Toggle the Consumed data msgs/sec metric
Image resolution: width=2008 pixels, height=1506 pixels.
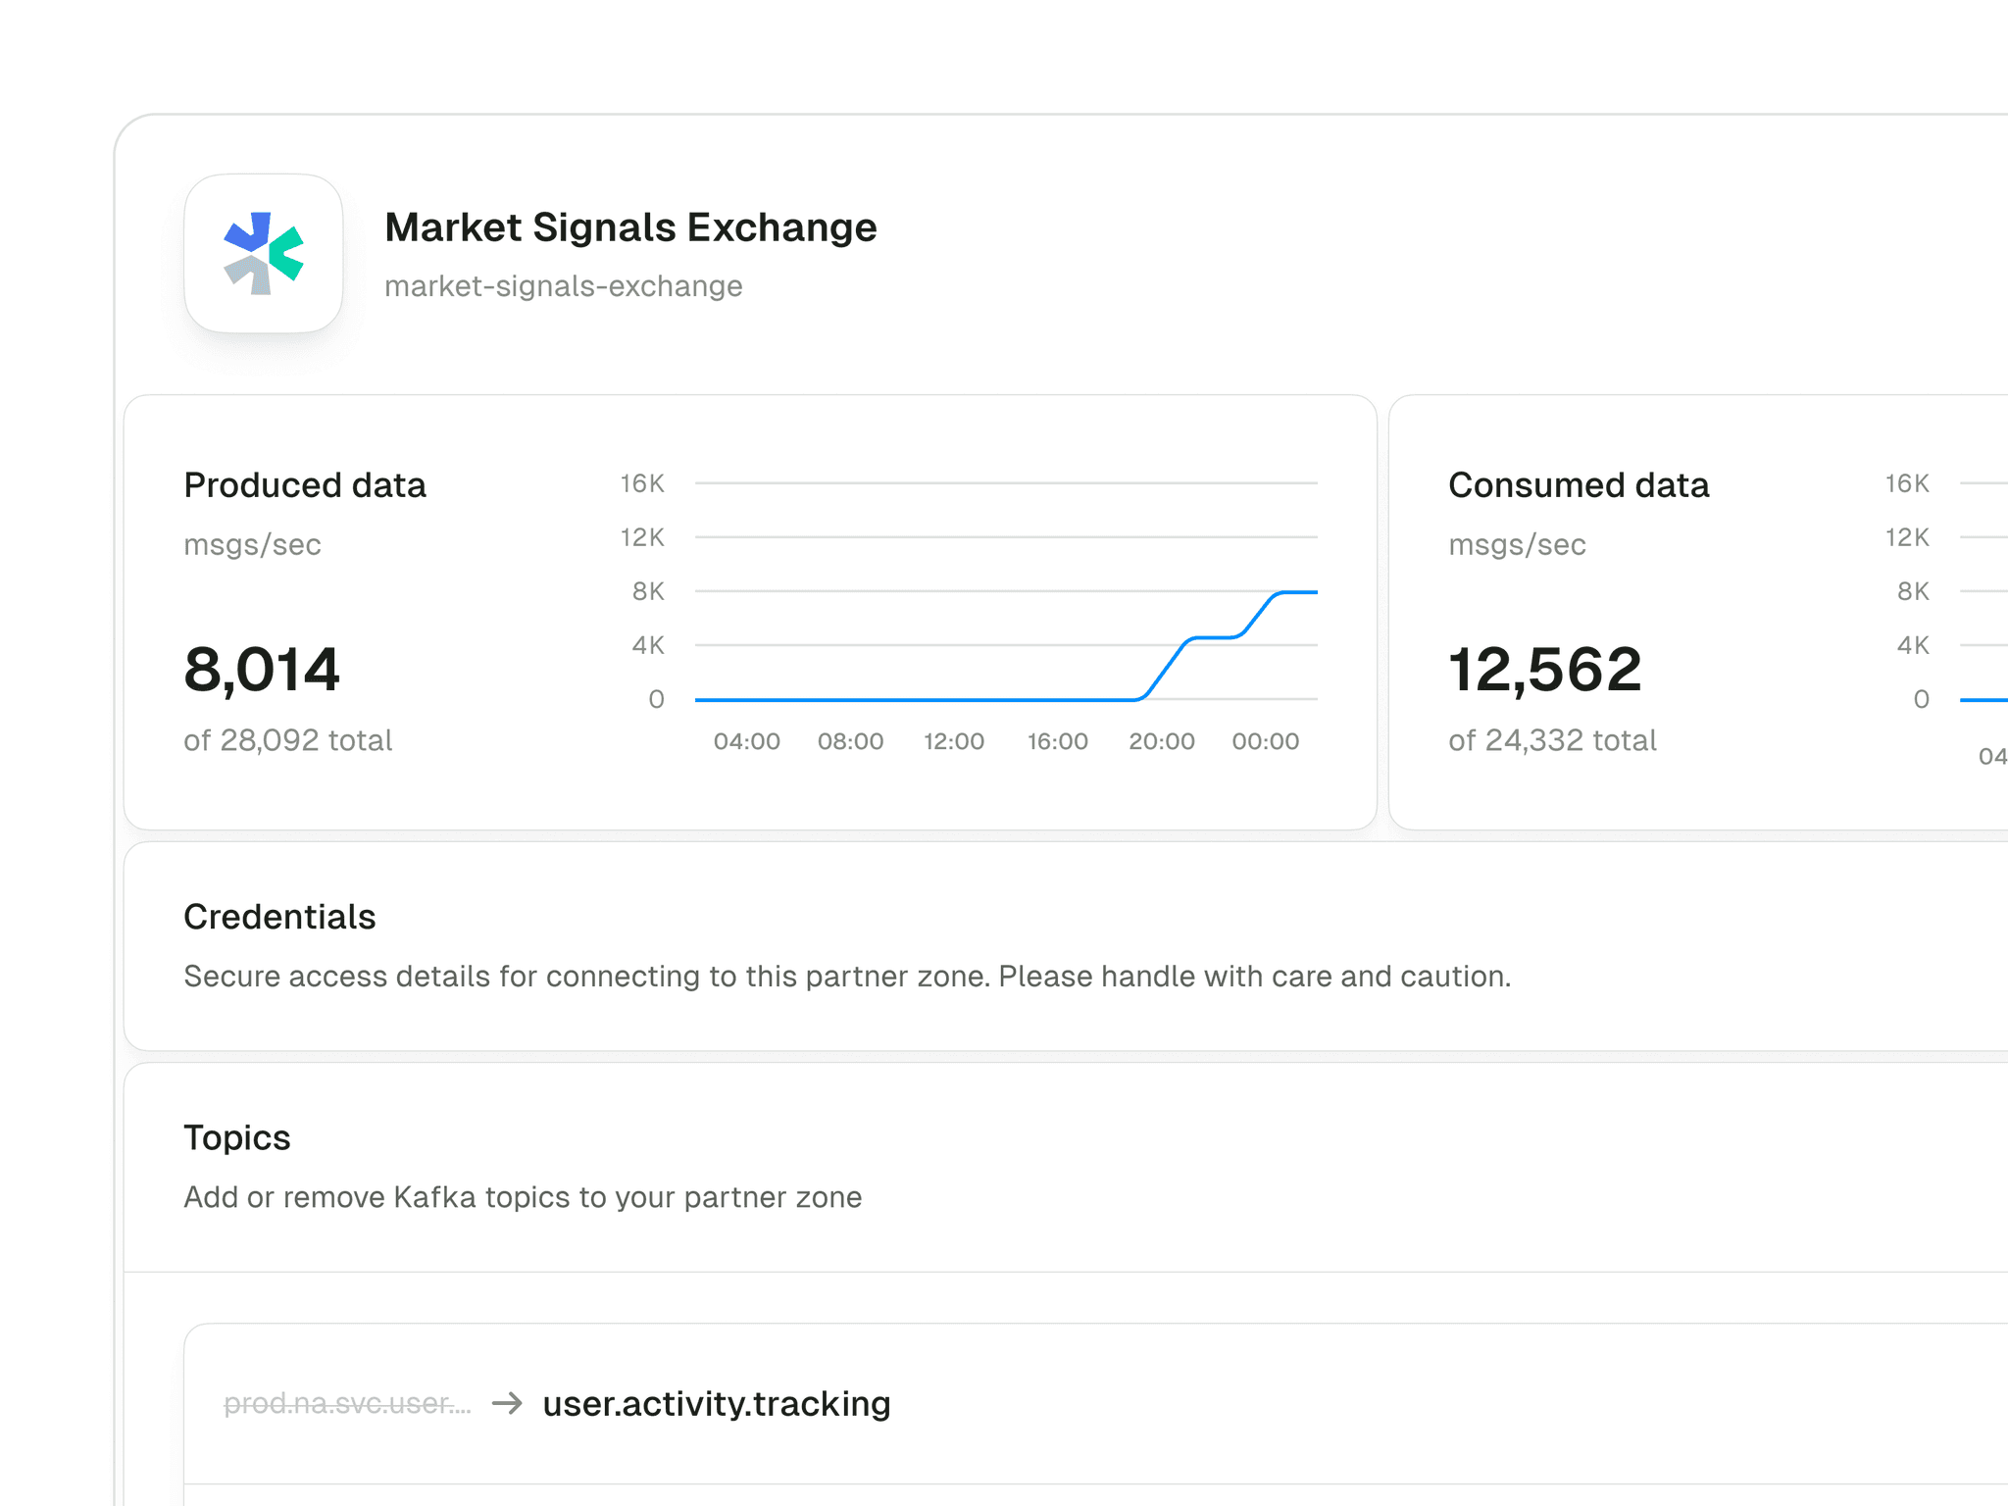pos(1518,544)
